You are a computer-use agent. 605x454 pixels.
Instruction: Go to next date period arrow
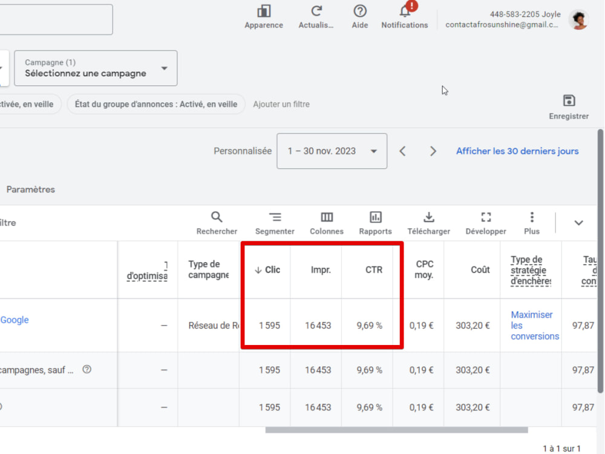click(433, 151)
